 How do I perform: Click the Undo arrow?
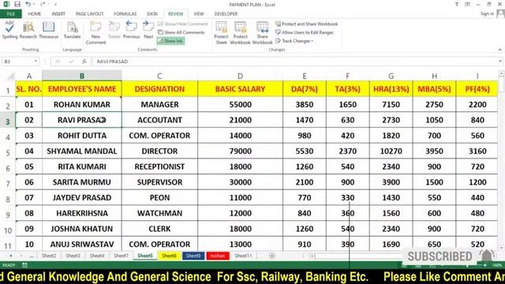pos(28,4)
